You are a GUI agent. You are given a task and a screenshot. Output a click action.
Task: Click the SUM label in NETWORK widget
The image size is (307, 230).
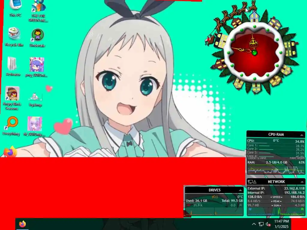coord(276,205)
